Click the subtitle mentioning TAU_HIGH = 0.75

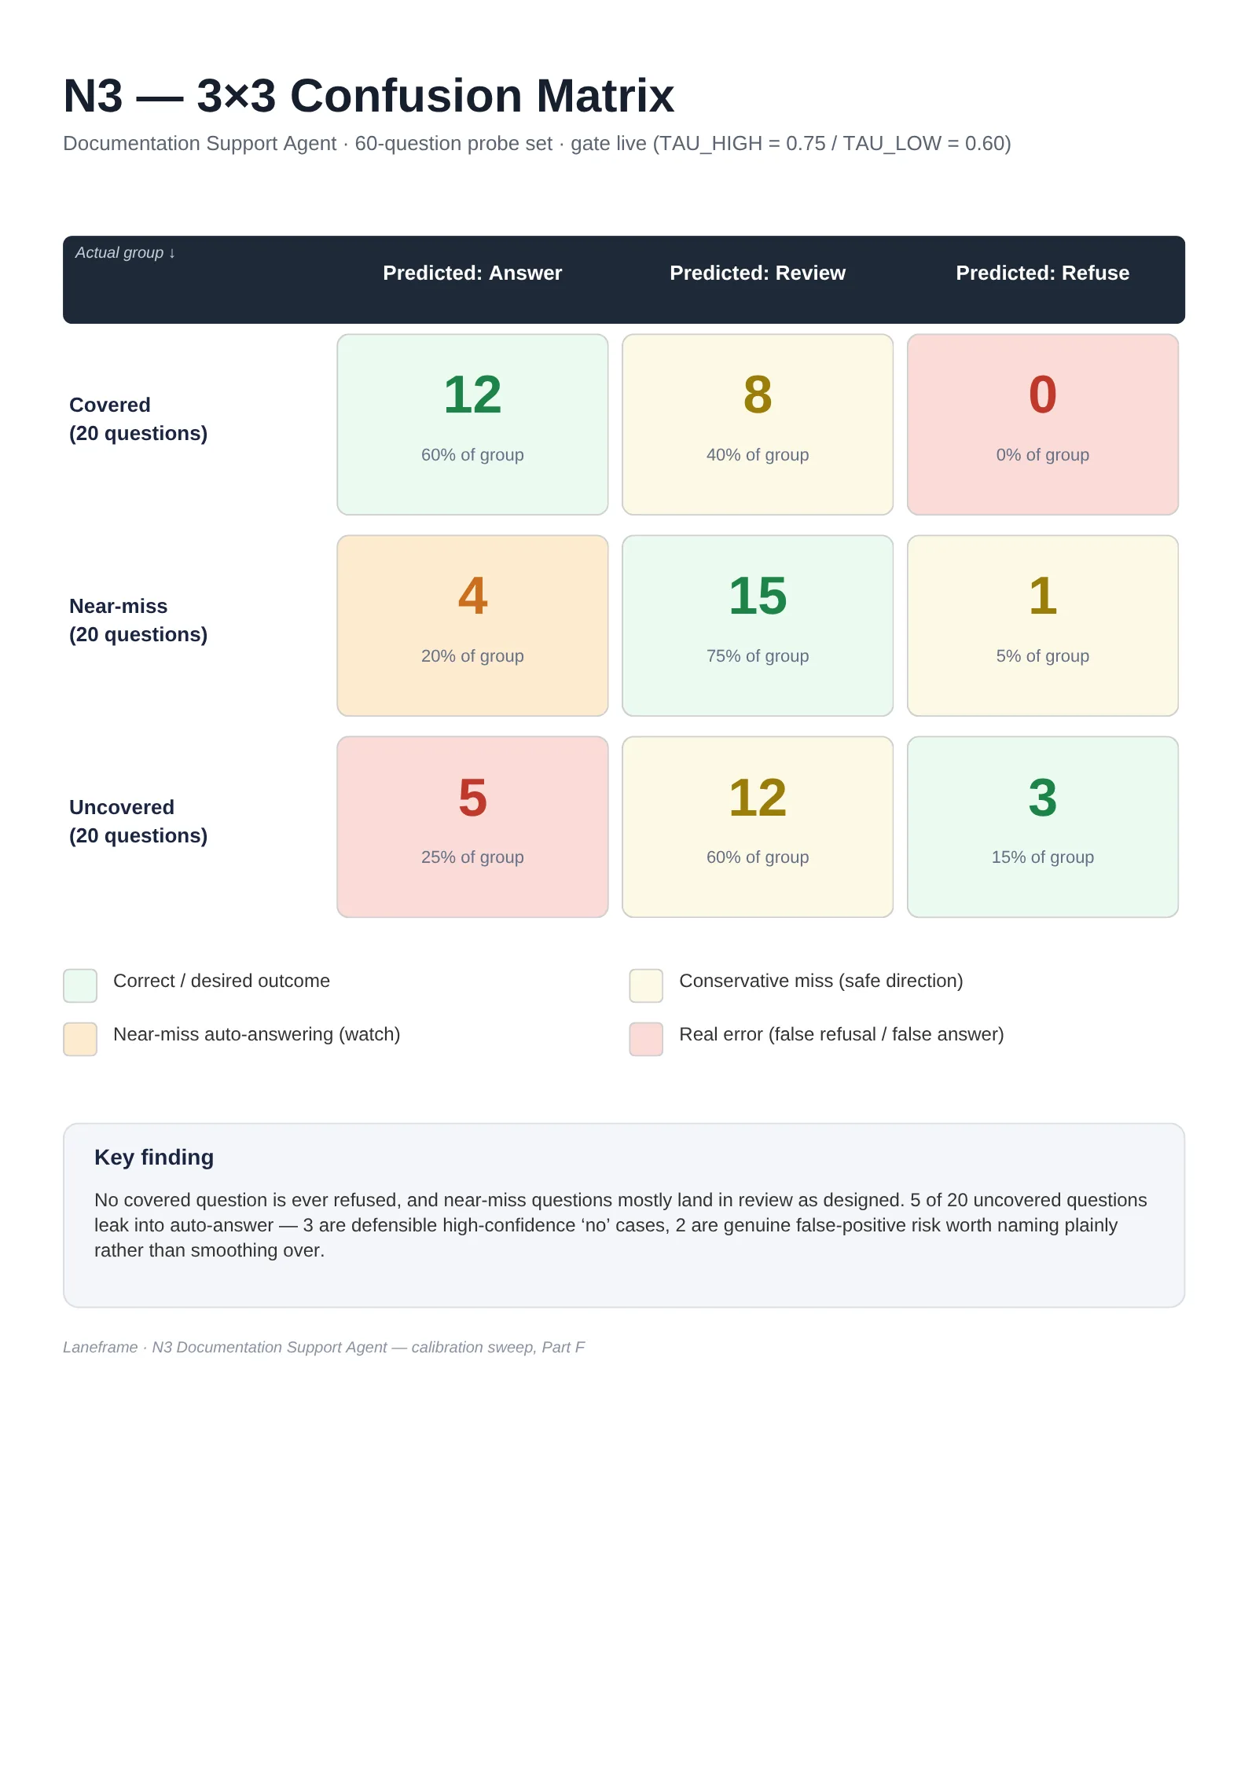(x=537, y=144)
